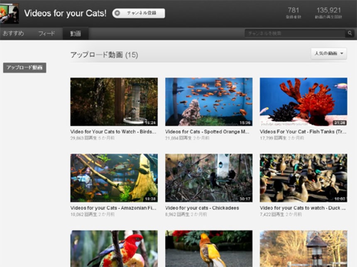Open the red parrot video thumbnail

point(114,248)
